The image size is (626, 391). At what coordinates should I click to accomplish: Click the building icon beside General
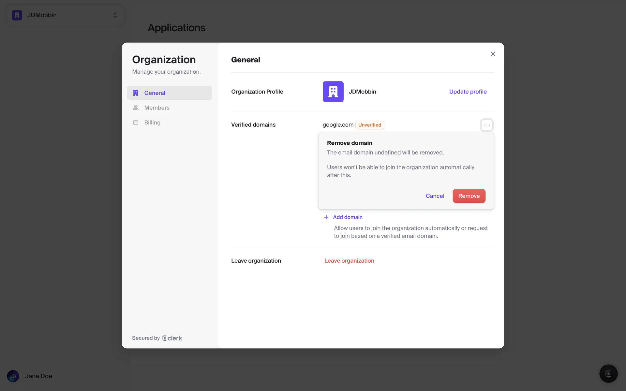pyautogui.click(x=136, y=93)
